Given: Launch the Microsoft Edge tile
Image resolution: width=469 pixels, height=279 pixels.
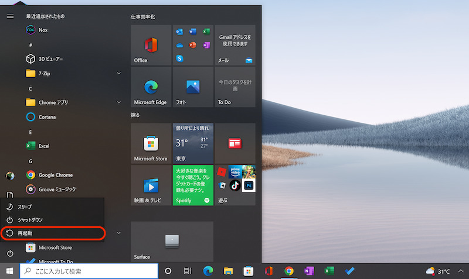Looking at the screenshot, I should point(151,87).
